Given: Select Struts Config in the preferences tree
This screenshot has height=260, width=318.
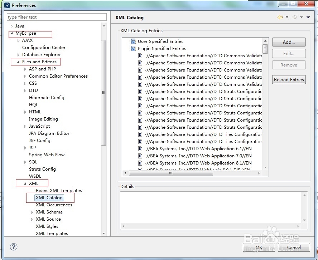Looking at the screenshot, I should pos(42,169).
